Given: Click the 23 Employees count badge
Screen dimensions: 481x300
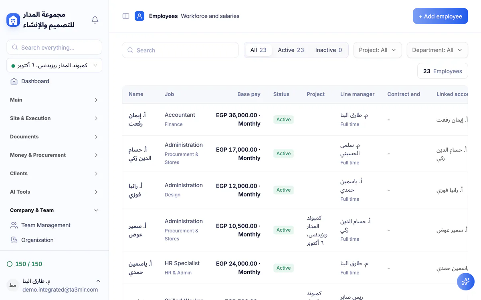Looking at the screenshot, I should (x=443, y=71).
